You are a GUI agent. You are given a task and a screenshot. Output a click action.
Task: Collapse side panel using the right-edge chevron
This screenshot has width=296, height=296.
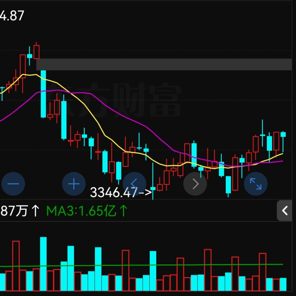click(x=285, y=210)
